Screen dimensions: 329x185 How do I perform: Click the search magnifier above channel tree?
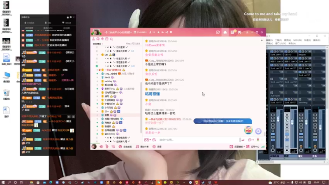point(111,39)
